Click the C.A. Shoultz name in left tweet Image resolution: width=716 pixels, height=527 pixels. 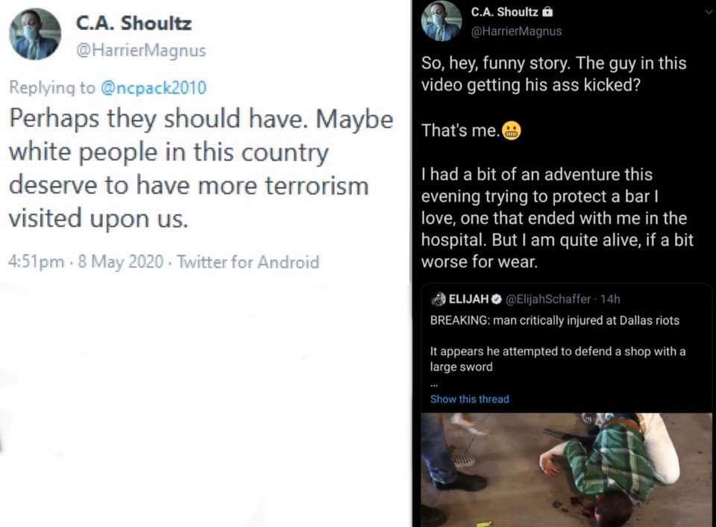(134, 24)
